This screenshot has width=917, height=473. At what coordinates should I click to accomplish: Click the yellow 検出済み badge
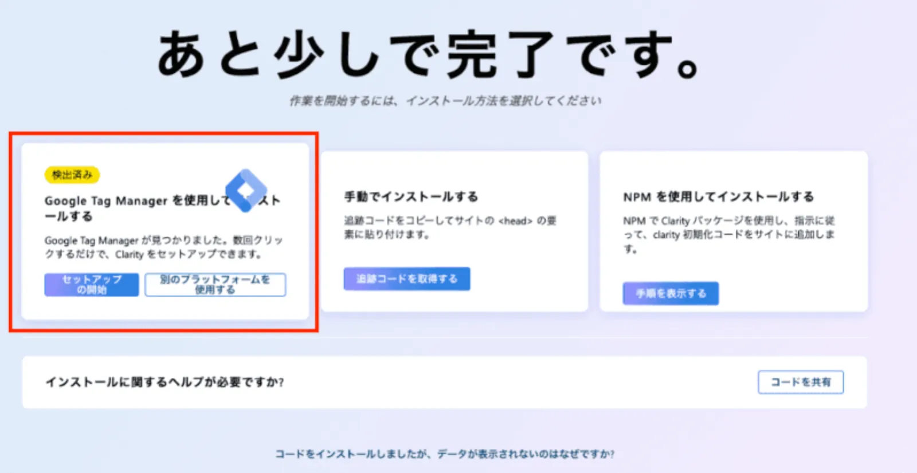(72, 175)
